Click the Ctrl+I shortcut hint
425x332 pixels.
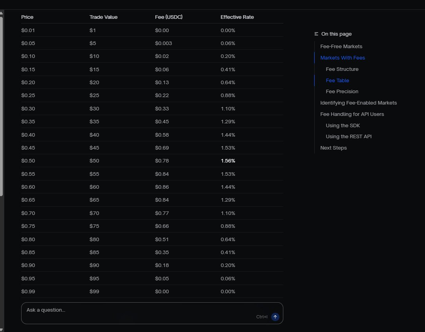coord(262,317)
